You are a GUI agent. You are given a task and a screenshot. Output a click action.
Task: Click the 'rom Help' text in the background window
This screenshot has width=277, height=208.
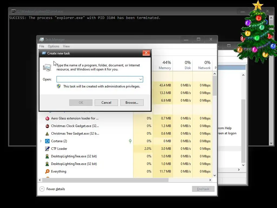click(x=225, y=128)
